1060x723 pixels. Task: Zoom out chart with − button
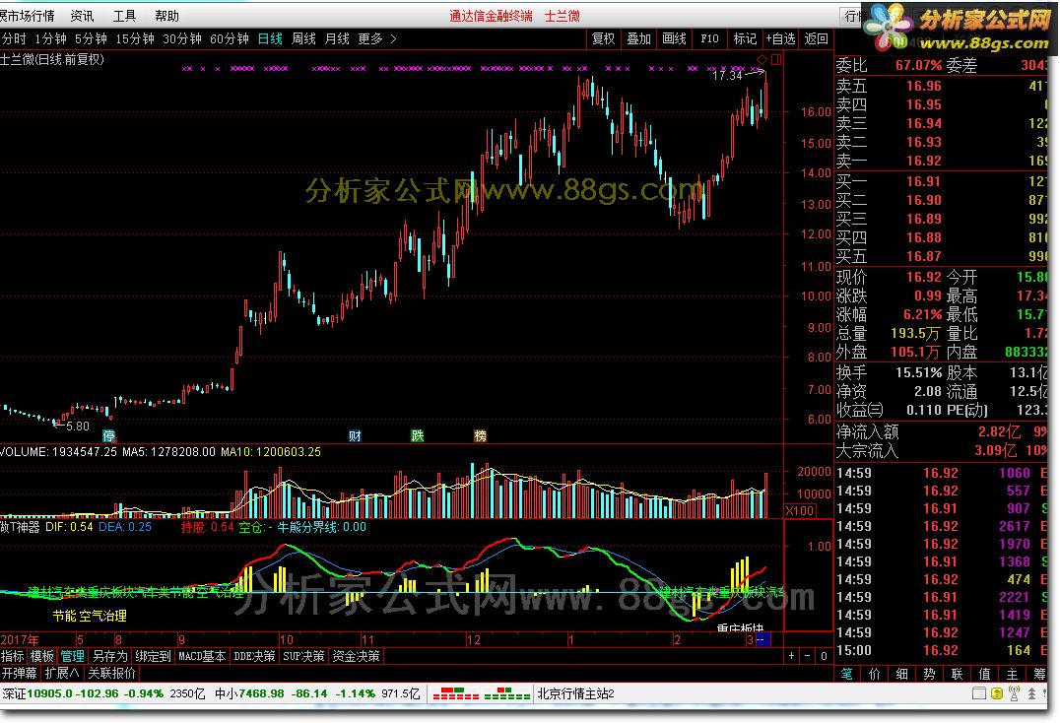coord(807,655)
